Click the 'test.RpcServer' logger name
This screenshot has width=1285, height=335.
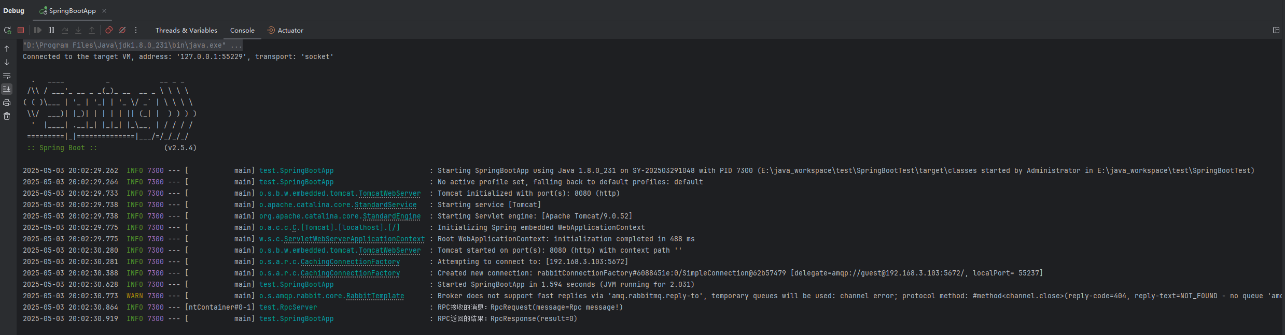[x=288, y=308]
